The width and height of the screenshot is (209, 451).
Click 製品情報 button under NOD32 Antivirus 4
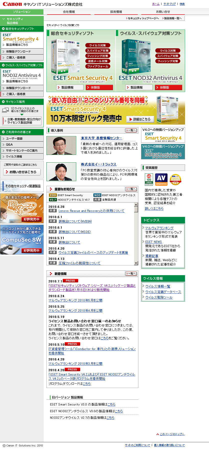coord(139,88)
